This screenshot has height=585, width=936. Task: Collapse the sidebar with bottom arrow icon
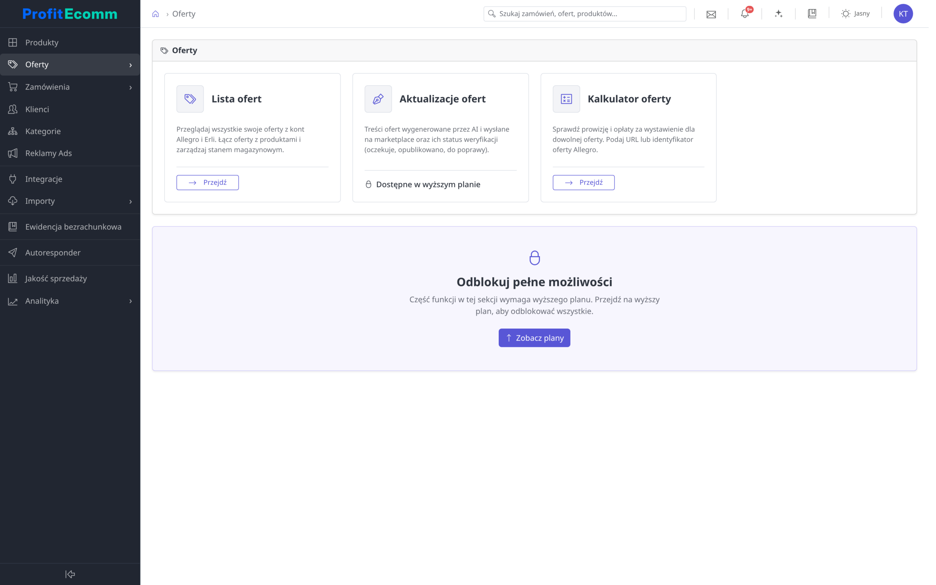click(70, 574)
